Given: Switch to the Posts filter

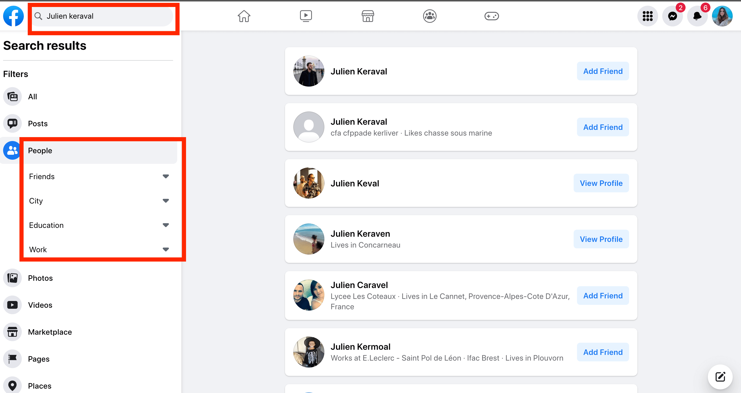Looking at the screenshot, I should click(x=38, y=123).
